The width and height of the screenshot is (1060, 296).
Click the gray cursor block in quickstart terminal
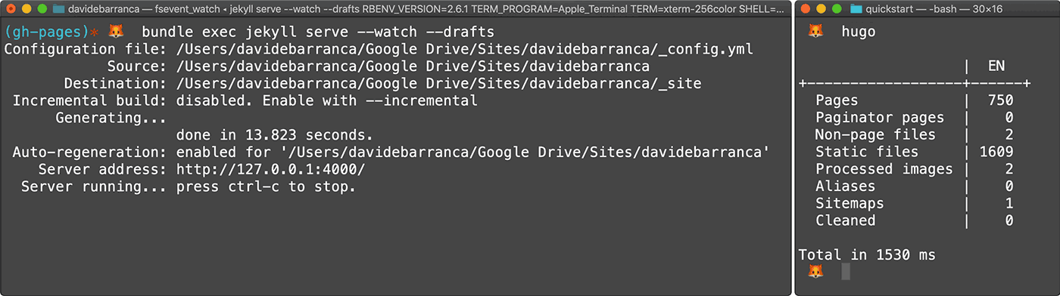(846, 271)
